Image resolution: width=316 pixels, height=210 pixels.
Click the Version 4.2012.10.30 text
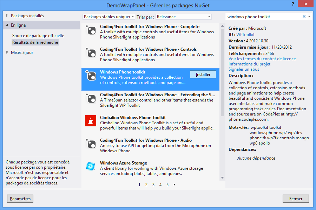pyautogui.click(x=248, y=41)
